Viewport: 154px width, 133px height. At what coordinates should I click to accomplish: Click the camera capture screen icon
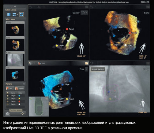pos(8,113)
